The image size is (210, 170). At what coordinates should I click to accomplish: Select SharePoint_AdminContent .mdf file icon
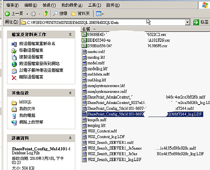(84, 97)
